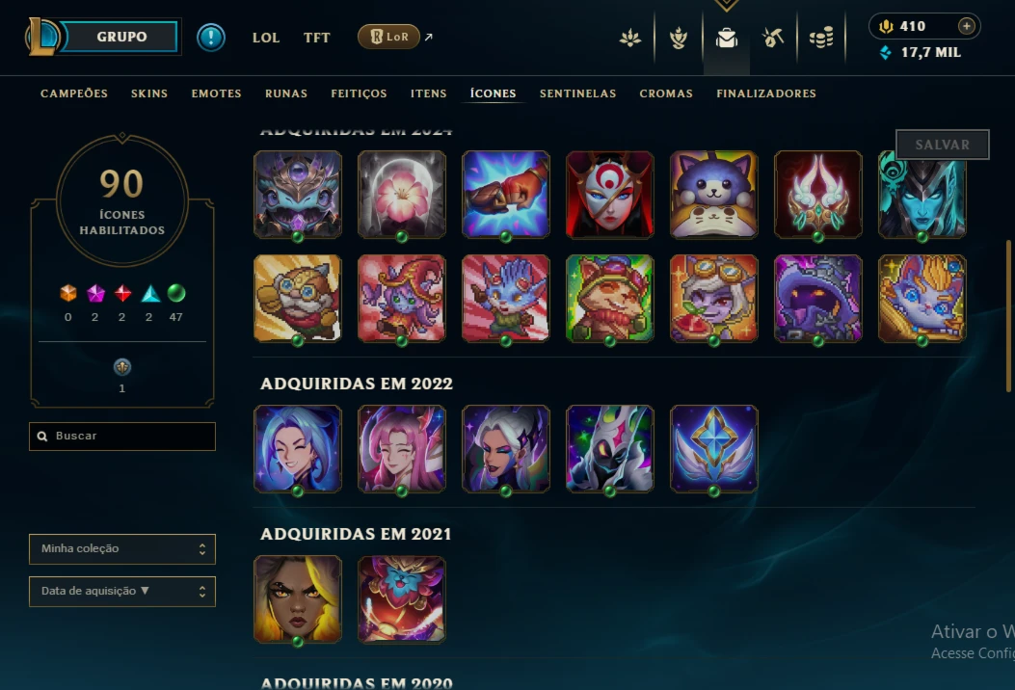This screenshot has height=690, width=1015.
Task: Click the plus icon next to 410 RP
Action: [x=967, y=26]
